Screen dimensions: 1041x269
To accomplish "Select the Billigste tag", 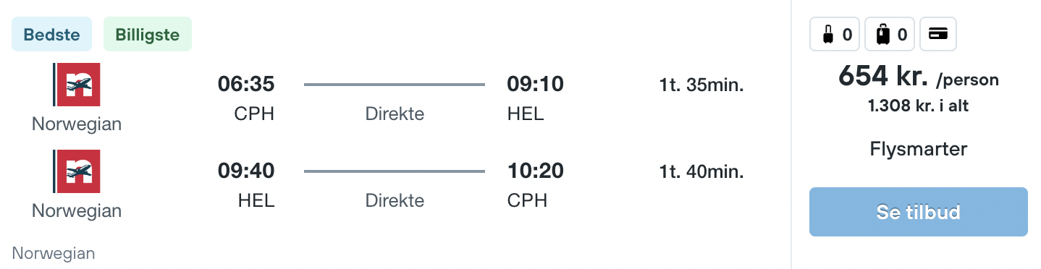I will click(x=148, y=34).
